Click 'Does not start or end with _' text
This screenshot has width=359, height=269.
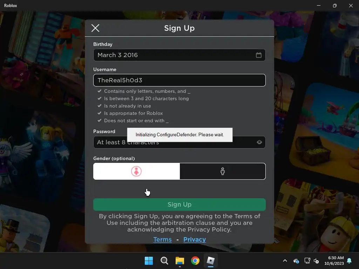click(x=136, y=120)
